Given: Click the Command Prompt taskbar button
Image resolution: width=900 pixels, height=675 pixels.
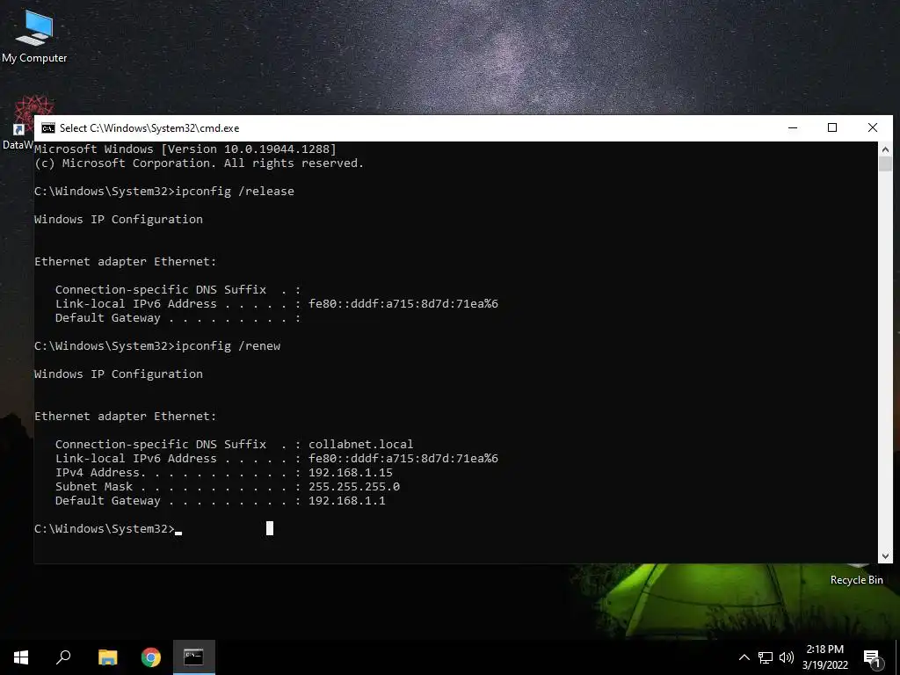Looking at the screenshot, I should click(x=194, y=657).
